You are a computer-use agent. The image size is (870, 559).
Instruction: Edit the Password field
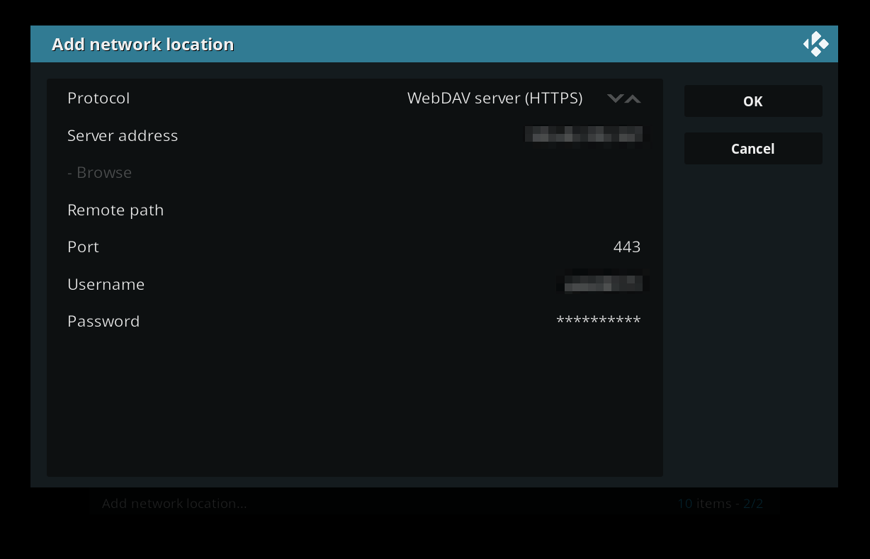(x=355, y=321)
